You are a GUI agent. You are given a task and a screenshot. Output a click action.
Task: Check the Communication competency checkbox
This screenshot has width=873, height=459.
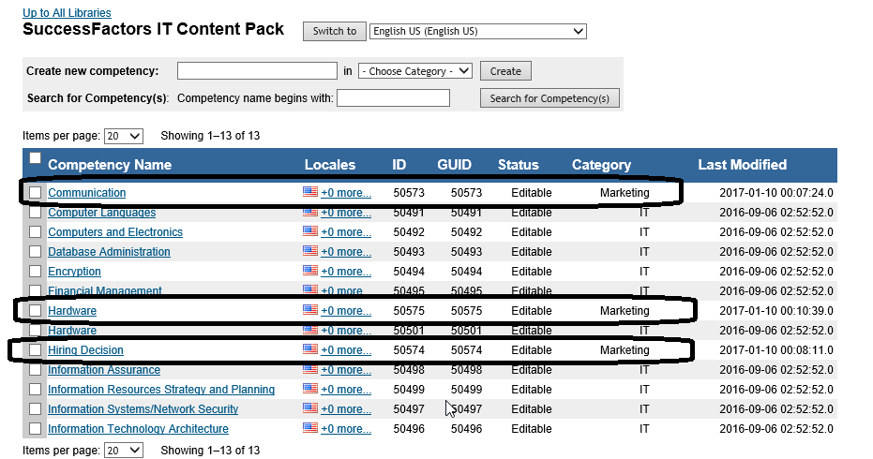[x=35, y=193]
